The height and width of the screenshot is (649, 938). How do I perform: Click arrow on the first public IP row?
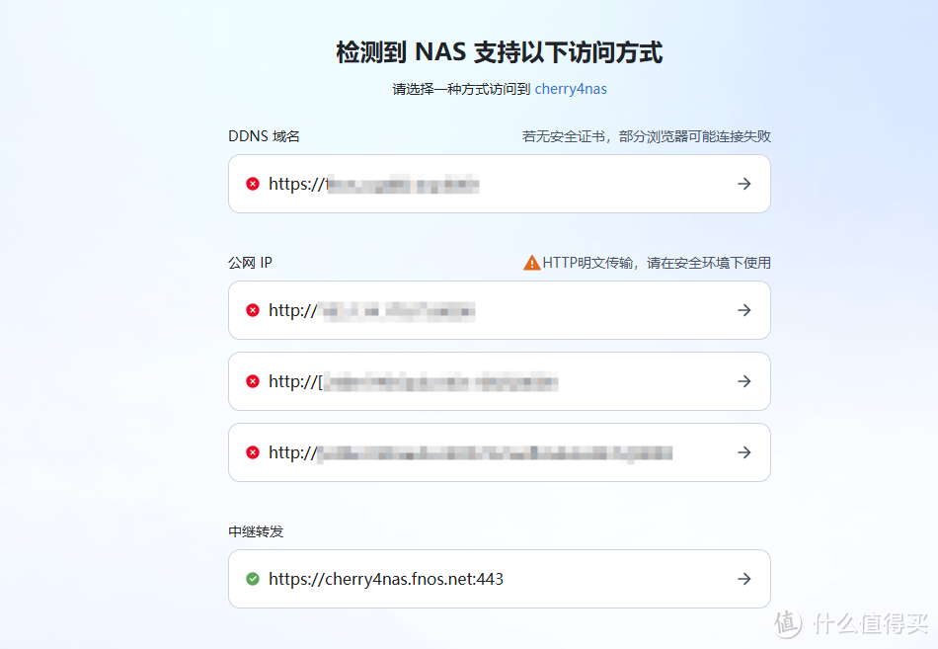coord(744,310)
